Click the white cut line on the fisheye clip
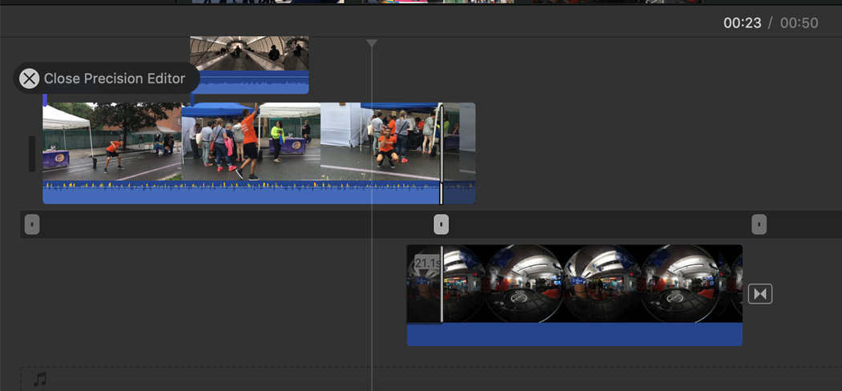This screenshot has height=391, width=842. [x=442, y=284]
